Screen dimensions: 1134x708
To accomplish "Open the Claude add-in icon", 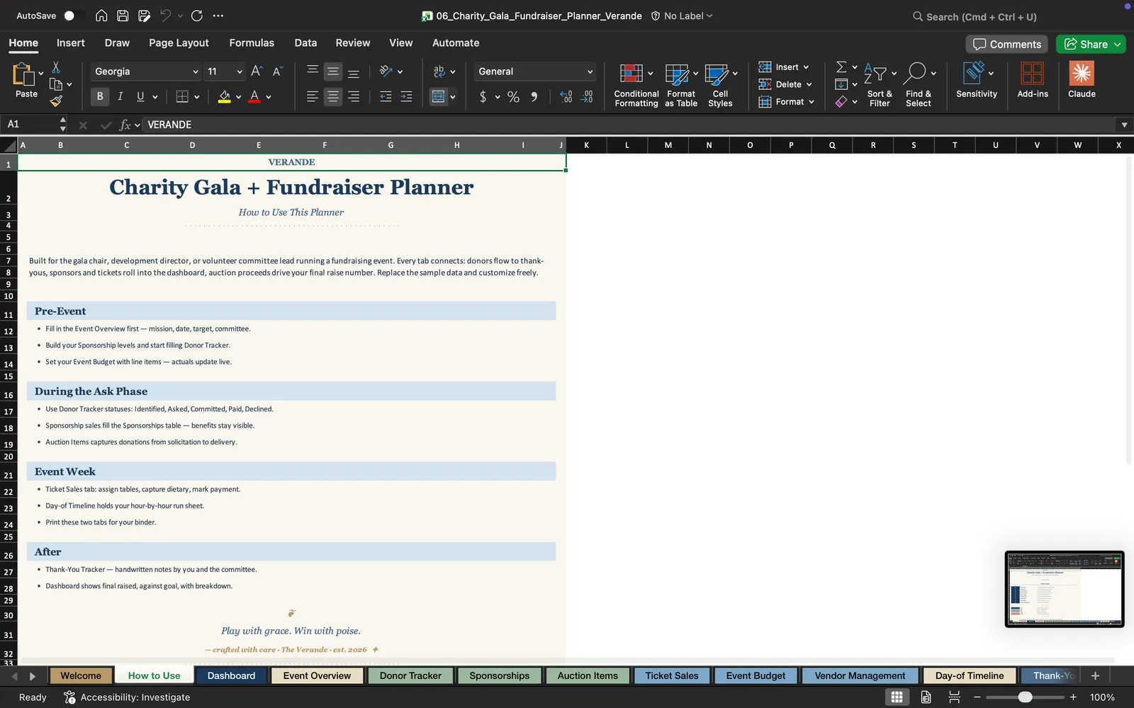I will click(x=1082, y=79).
